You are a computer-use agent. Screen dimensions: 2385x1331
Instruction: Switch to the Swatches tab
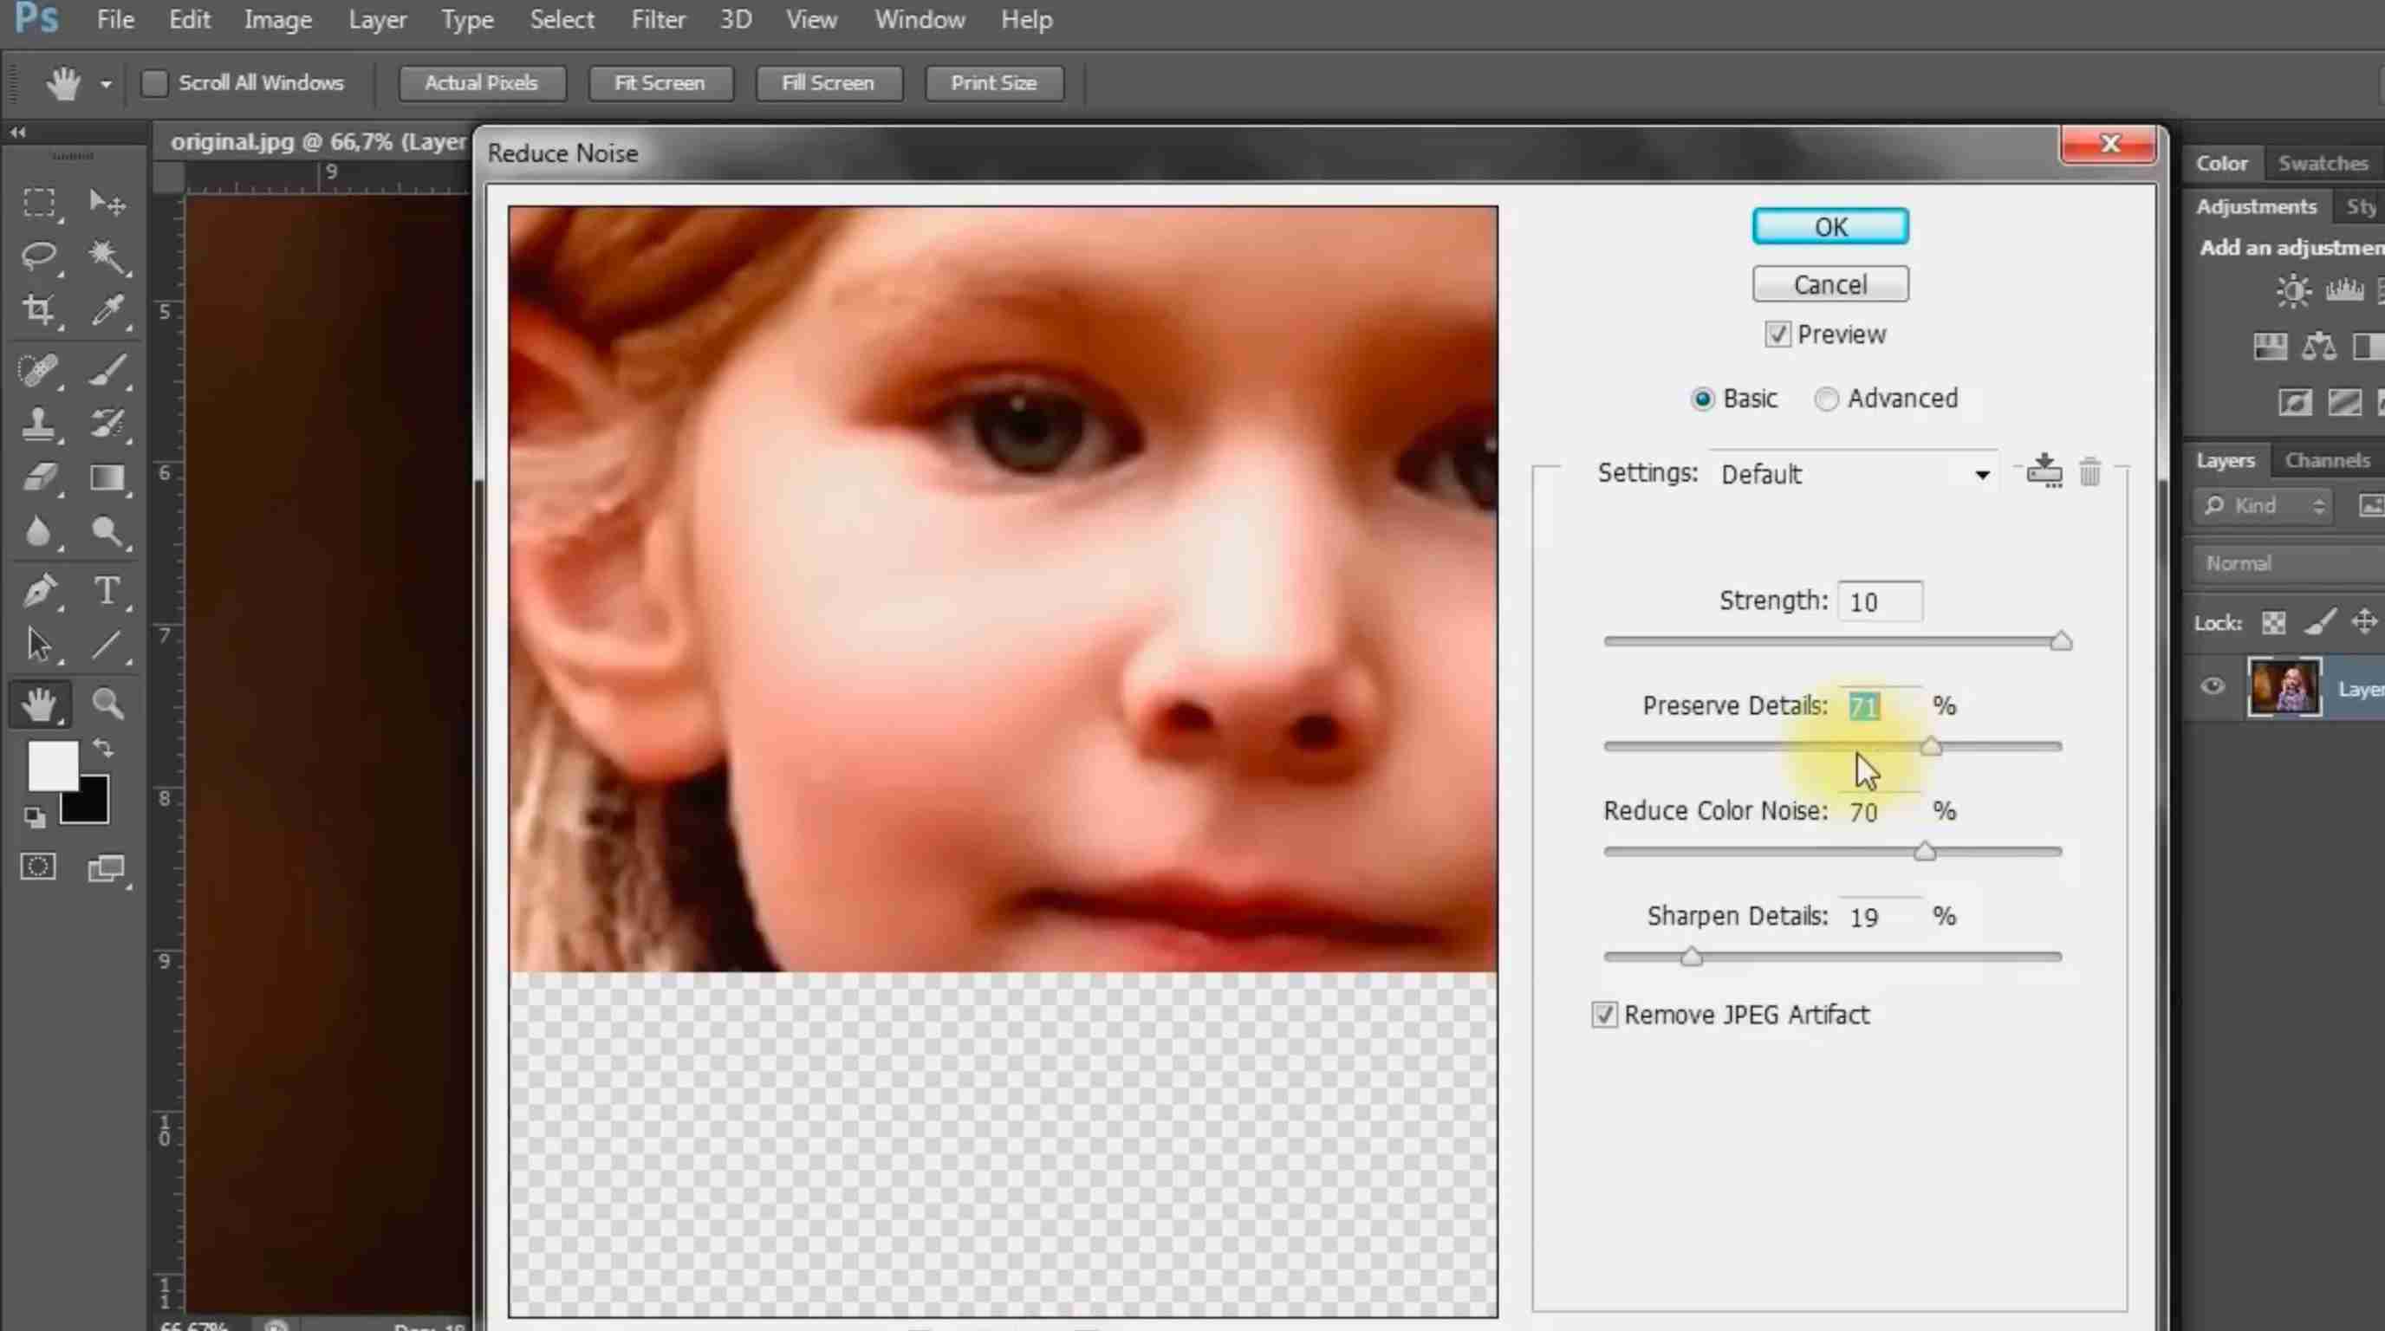point(2322,164)
